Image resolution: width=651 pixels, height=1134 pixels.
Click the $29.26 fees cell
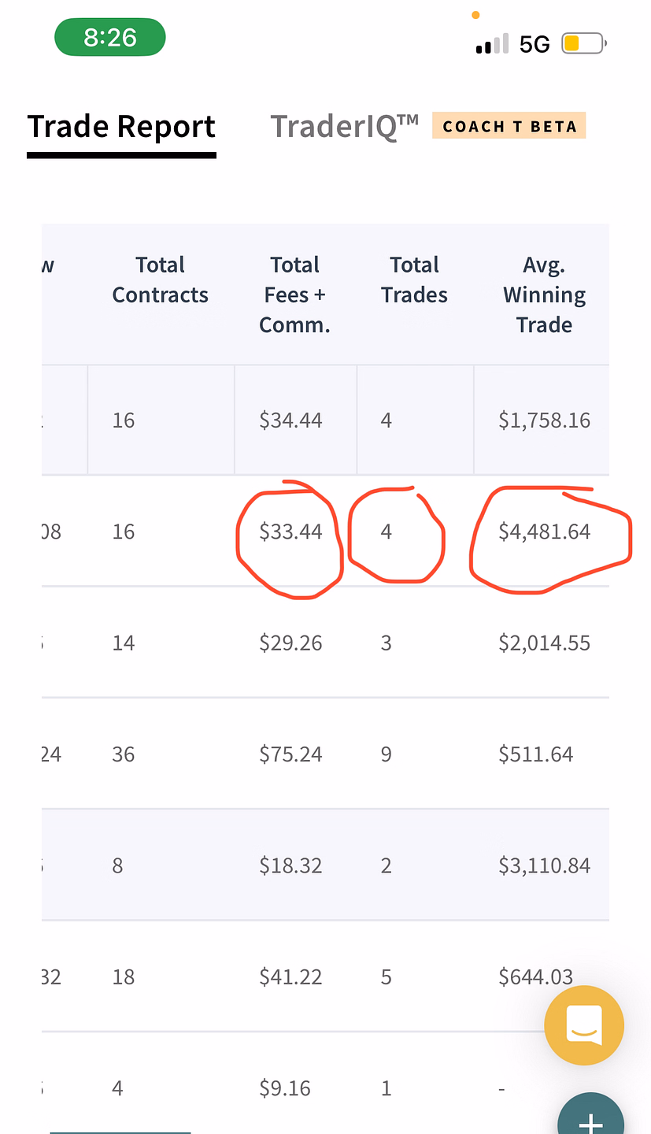tap(291, 643)
